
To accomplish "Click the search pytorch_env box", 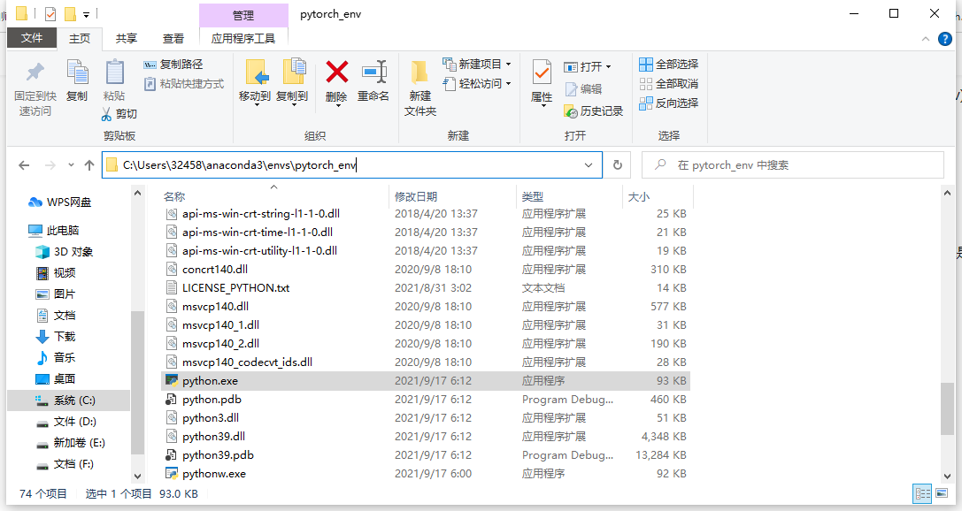I will click(793, 165).
